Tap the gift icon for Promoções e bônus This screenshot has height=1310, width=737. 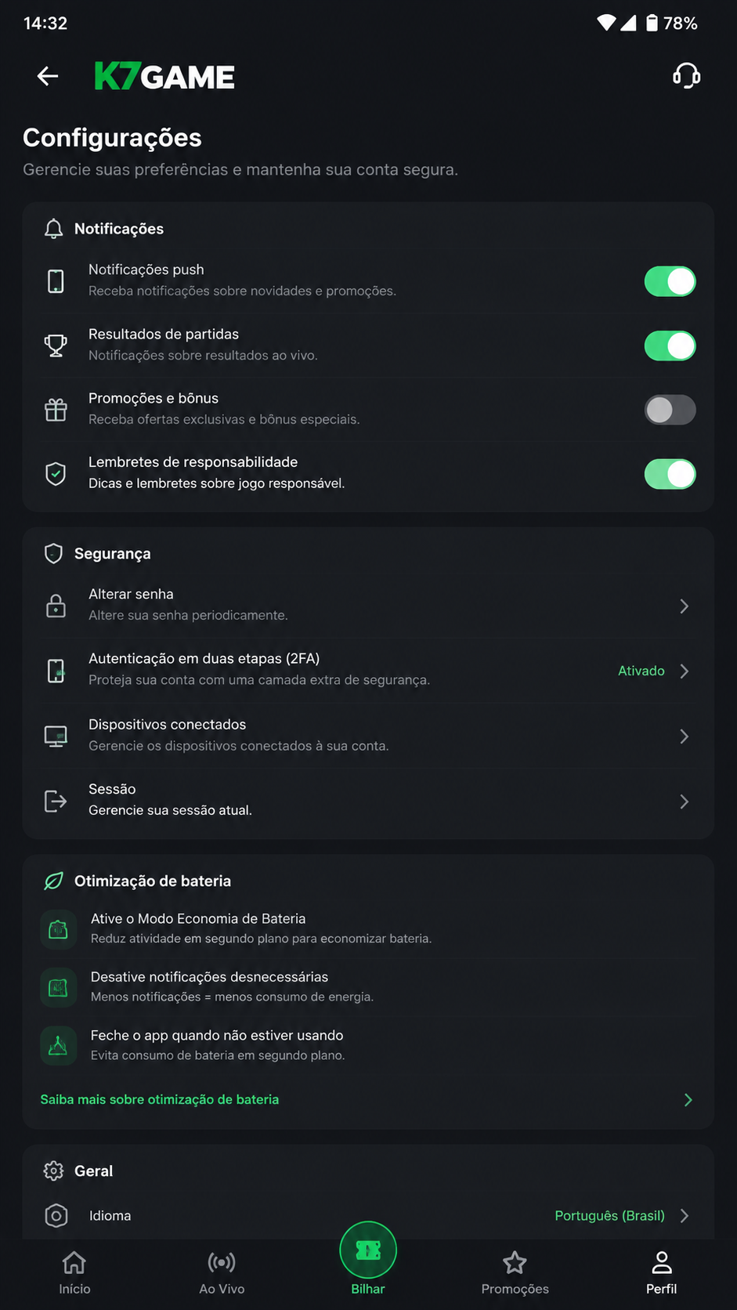tap(56, 410)
